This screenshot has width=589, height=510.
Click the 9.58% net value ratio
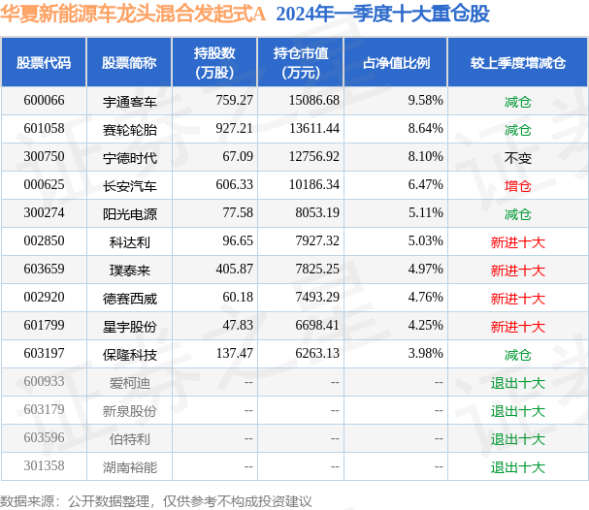(425, 101)
